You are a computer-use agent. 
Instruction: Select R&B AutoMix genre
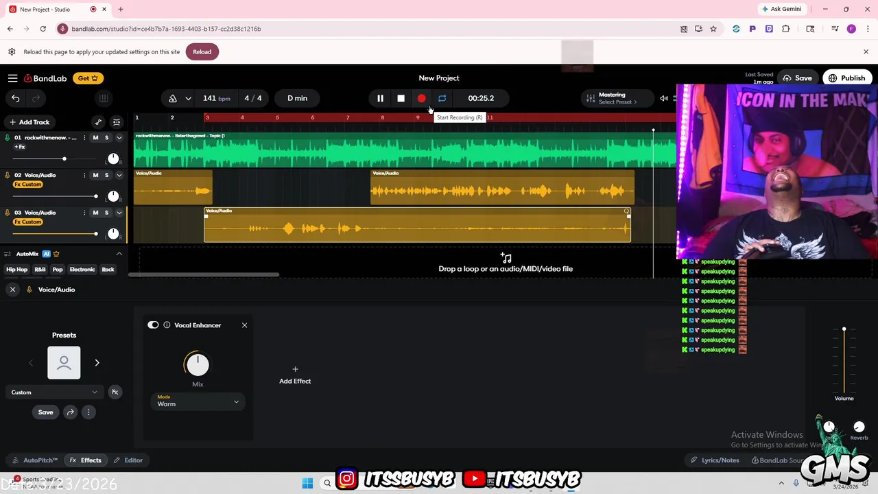(40, 270)
